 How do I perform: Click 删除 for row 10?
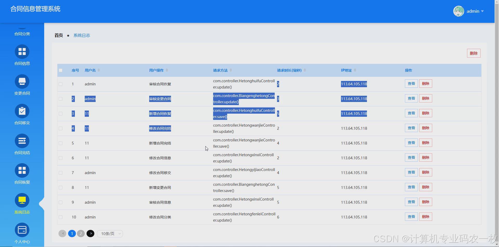point(425,217)
